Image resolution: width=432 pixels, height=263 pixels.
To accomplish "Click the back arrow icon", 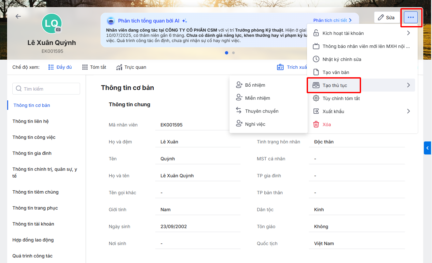I will [18, 16].
